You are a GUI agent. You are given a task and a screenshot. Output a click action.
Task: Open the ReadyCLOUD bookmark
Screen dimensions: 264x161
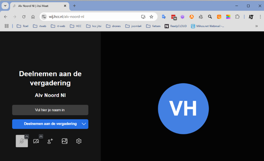coord(176,26)
